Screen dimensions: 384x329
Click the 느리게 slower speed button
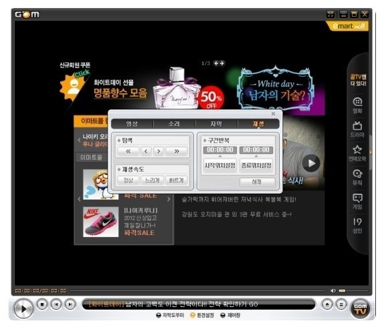153,180
